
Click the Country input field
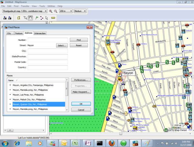[x=48, y=67]
